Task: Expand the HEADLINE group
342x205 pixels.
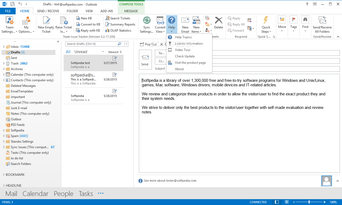Action: (x=4, y=186)
